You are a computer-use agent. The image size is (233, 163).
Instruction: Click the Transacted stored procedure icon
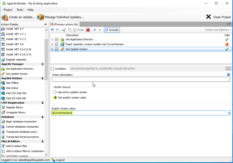tap(3, 137)
